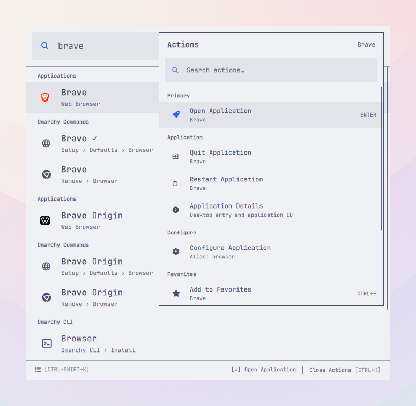This screenshot has width=416, height=406.
Task: Click the Brave label in Actions header
Action: [x=366, y=45]
